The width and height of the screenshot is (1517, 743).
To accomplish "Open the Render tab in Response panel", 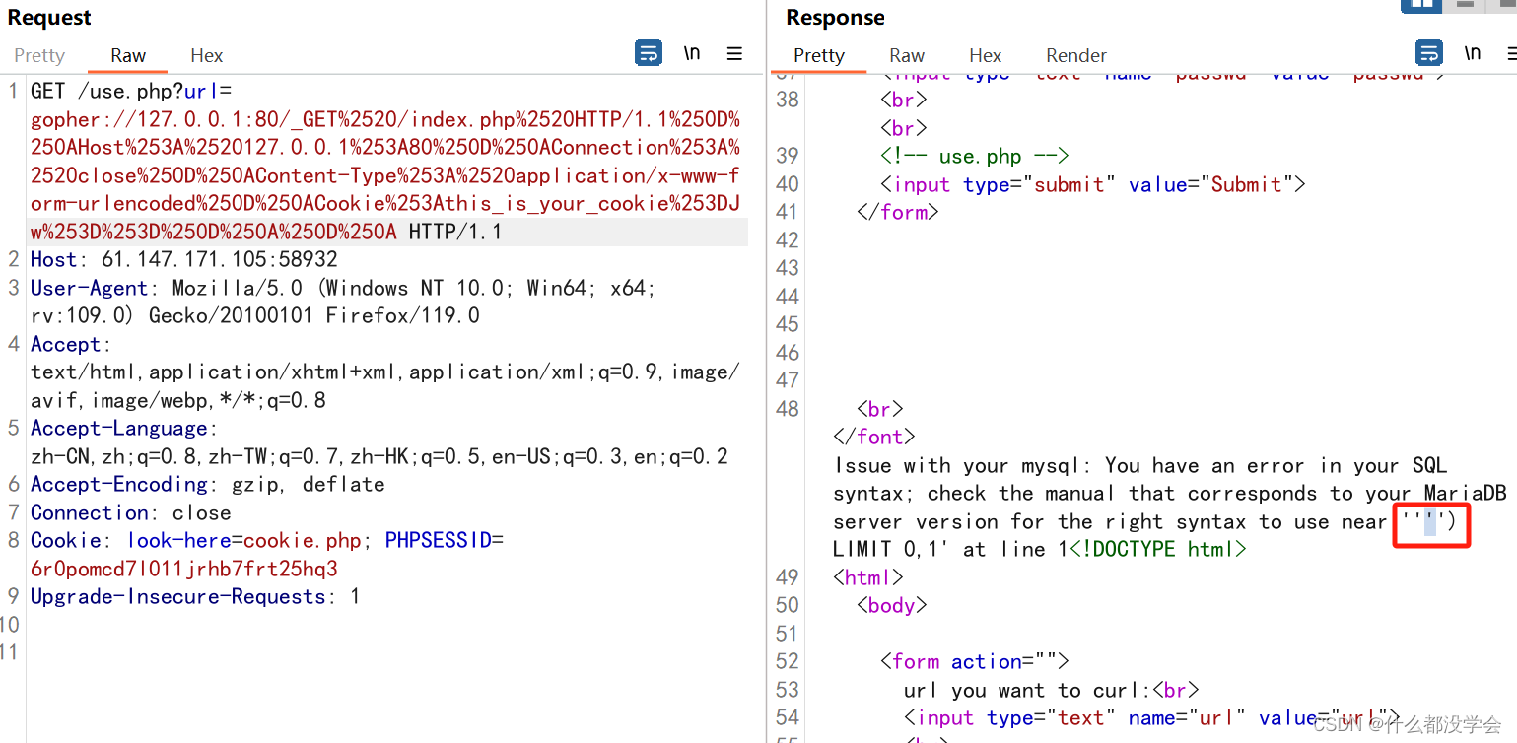I will [1076, 55].
